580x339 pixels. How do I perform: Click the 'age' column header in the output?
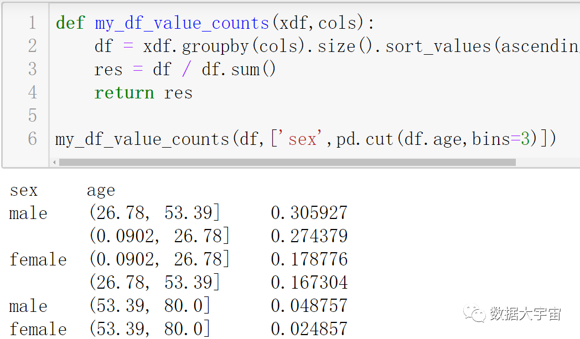(101, 191)
